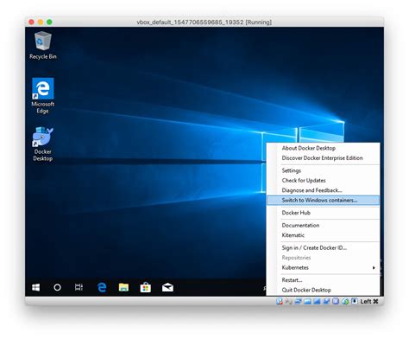Click the vbox_default [Running] window title
The width and height of the screenshot is (409, 339).
204,22
